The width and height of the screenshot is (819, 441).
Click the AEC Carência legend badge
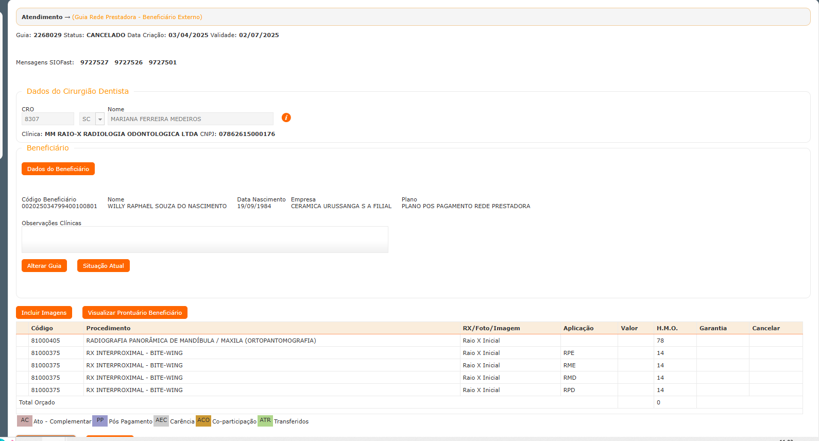[x=161, y=421]
